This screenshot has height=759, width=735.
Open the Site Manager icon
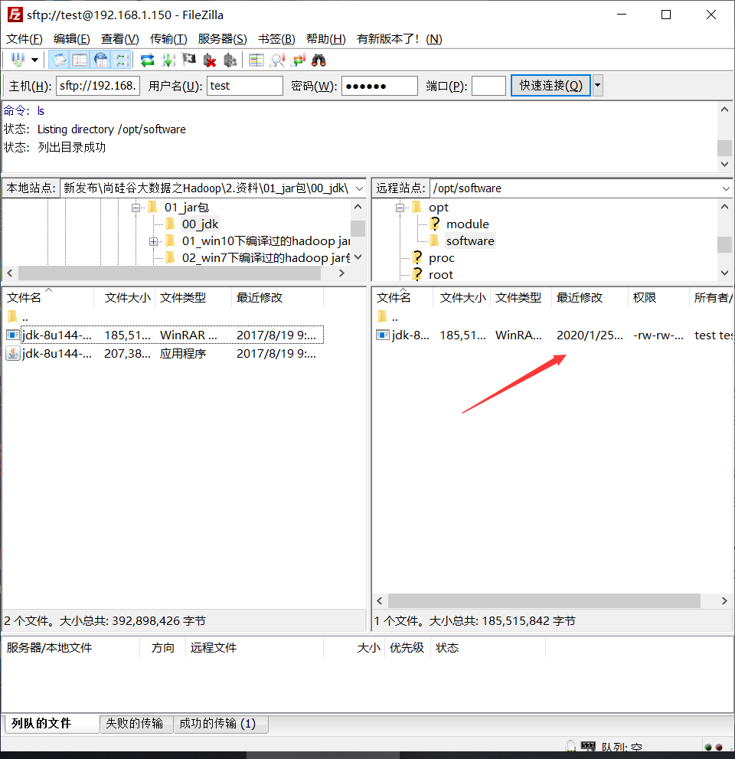[x=18, y=60]
